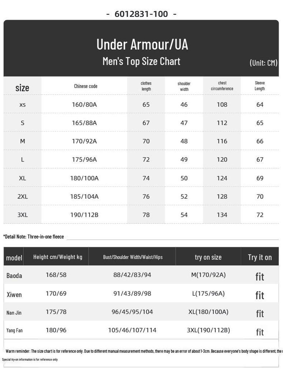Select the Under Armour/UA heading
This screenshot has width=283, height=375.
click(142, 44)
